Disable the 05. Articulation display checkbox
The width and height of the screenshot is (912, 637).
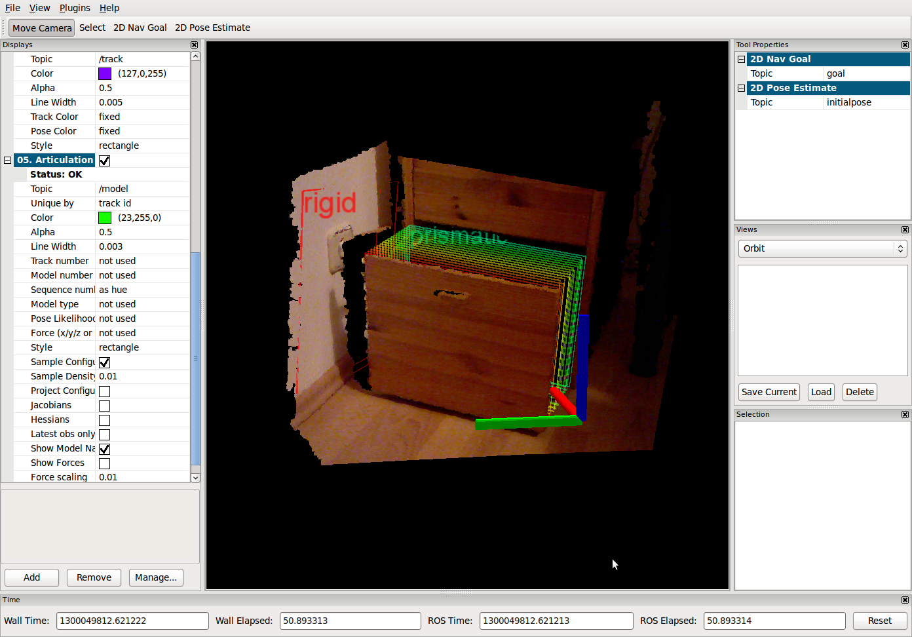[105, 161]
